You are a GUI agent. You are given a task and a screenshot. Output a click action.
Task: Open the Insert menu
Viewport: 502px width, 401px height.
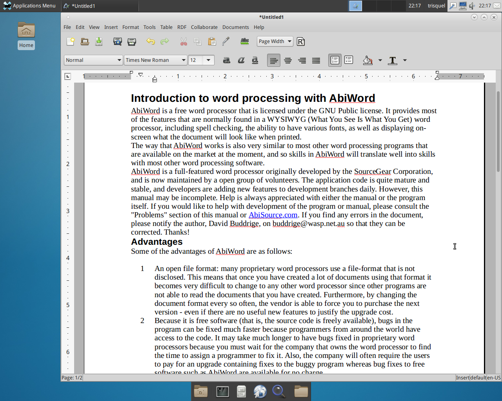pos(111,27)
